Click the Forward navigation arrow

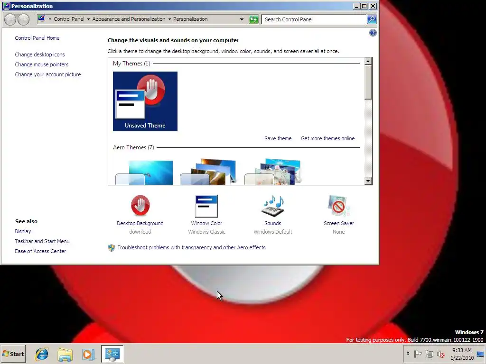point(24,19)
